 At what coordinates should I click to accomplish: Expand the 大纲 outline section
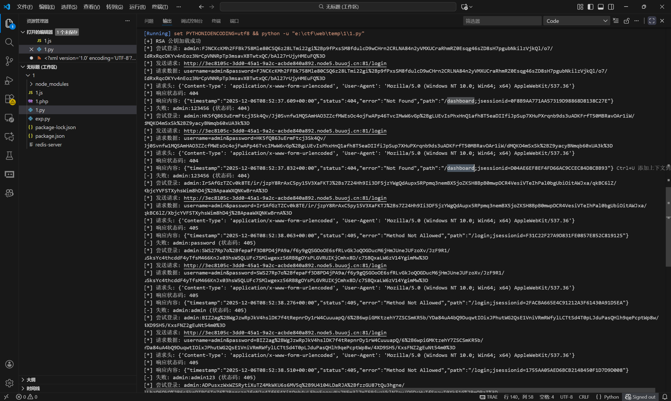coord(31,380)
